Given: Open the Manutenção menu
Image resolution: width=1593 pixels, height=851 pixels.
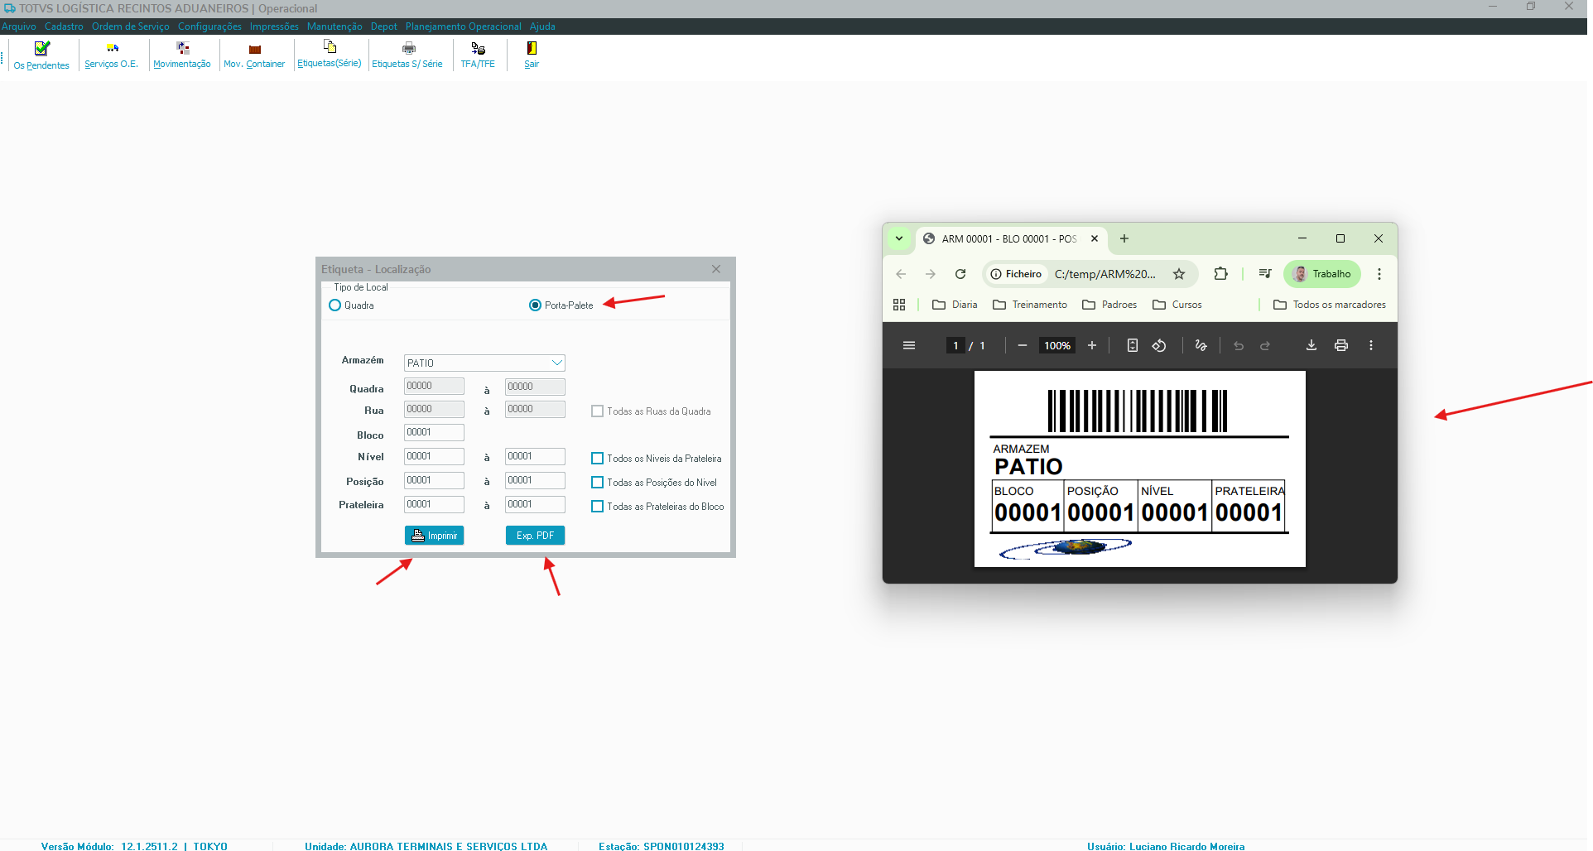Looking at the screenshot, I should click(x=334, y=26).
